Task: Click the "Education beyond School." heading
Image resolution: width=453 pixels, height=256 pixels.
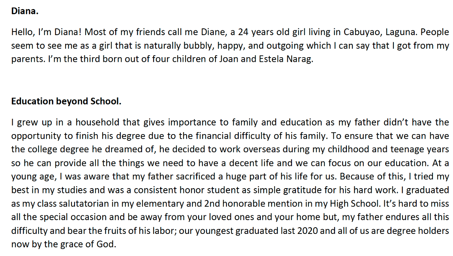Action: 66,101
